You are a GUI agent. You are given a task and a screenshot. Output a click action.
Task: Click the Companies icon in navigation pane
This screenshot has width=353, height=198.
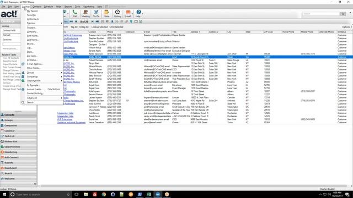pos(2,125)
